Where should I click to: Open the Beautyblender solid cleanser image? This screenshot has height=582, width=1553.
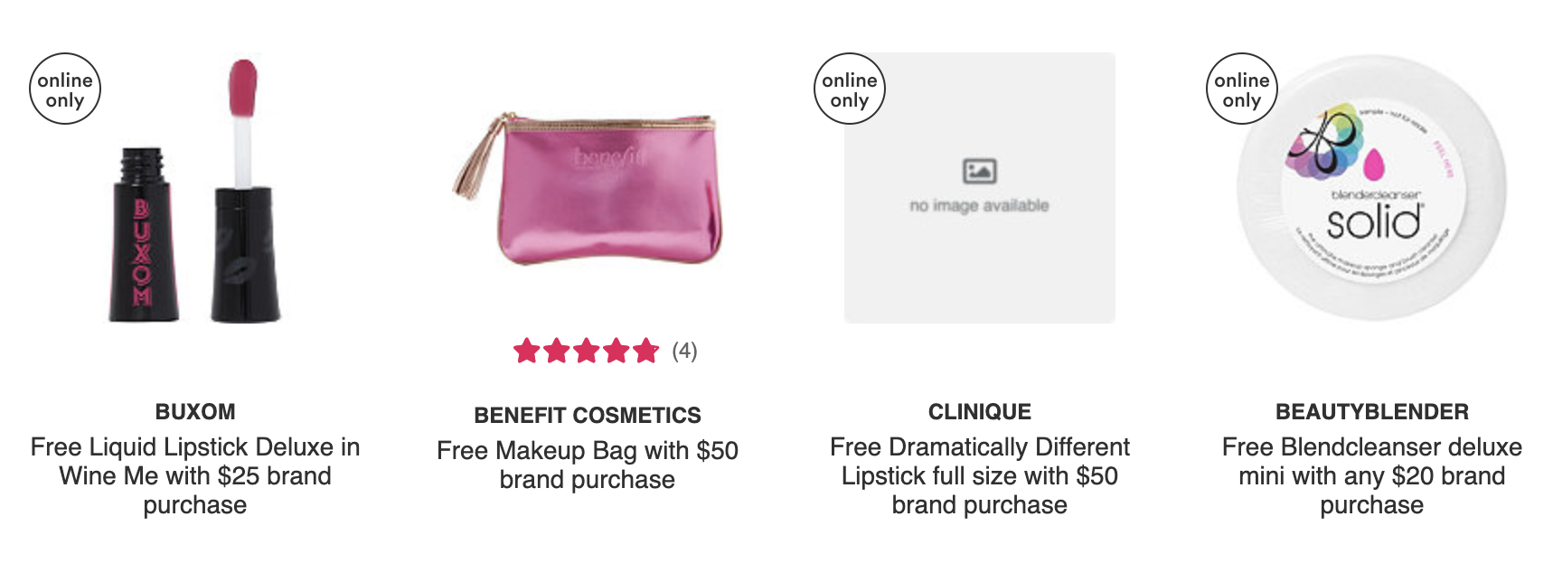[x=1372, y=188]
